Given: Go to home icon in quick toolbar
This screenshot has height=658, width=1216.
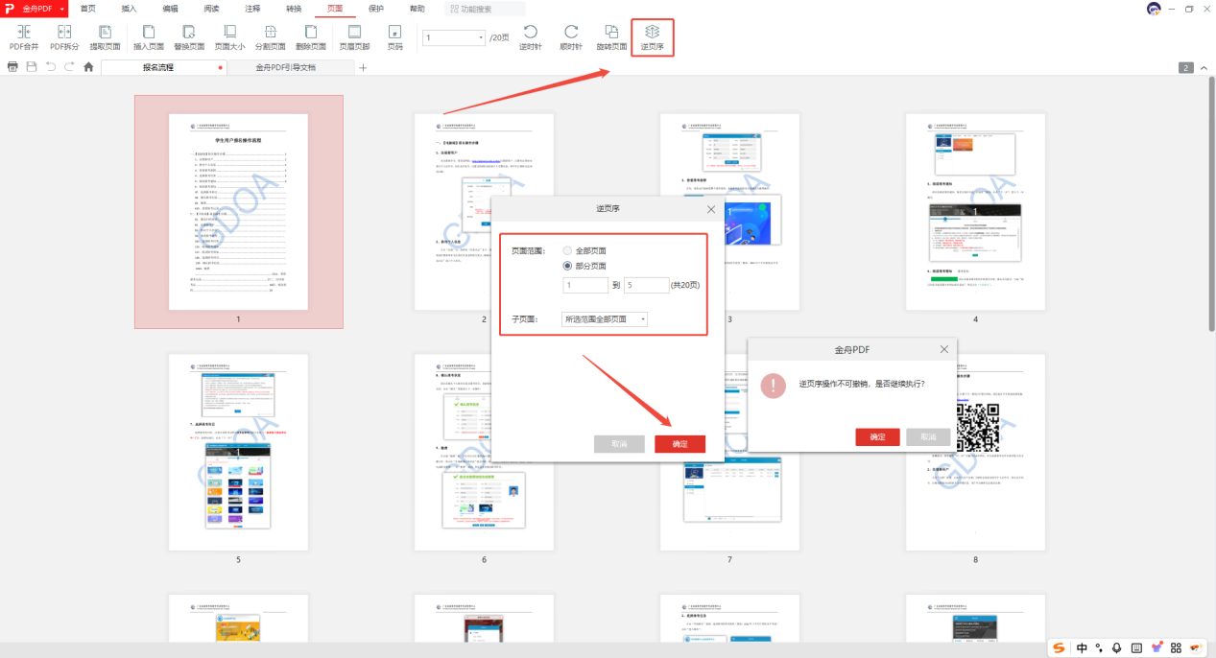Looking at the screenshot, I should click(88, 67).
